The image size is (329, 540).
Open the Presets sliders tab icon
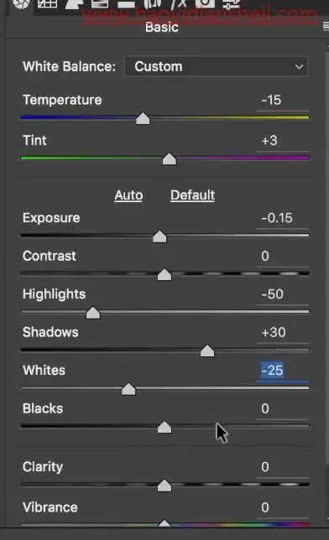coord(231,4)
